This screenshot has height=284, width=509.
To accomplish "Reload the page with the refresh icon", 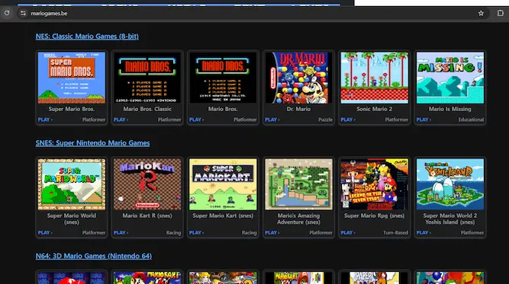I will pyautogui.click(x=7, y=13).
